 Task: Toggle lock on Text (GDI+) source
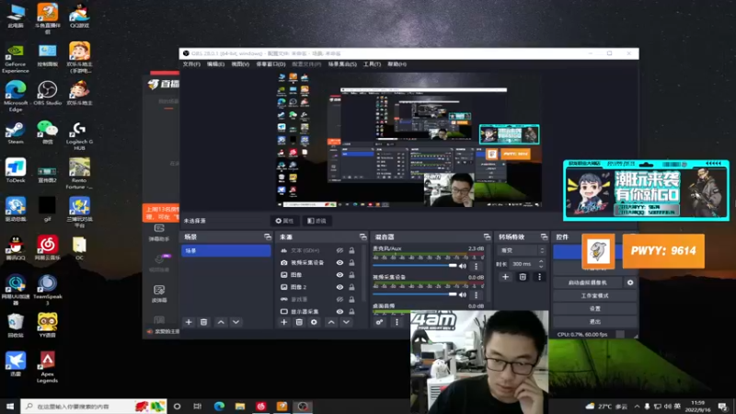click(x=351, y=250)
